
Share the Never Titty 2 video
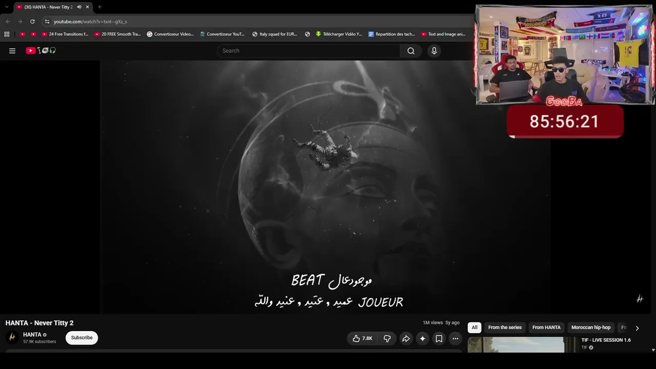(406, 338)
